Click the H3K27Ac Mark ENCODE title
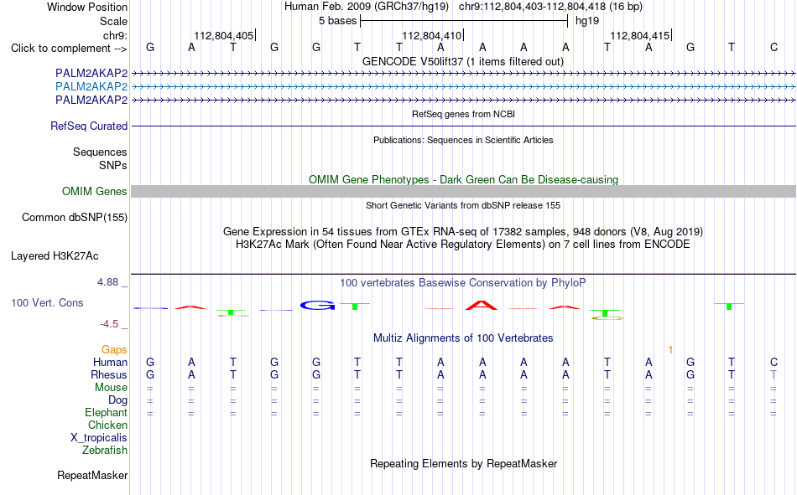The height and width of the screenshot is (495, 797). (x=463, y=245)
